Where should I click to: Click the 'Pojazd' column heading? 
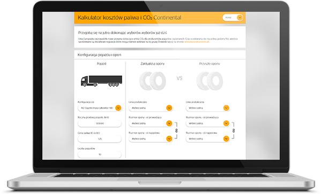coord(101,64)
